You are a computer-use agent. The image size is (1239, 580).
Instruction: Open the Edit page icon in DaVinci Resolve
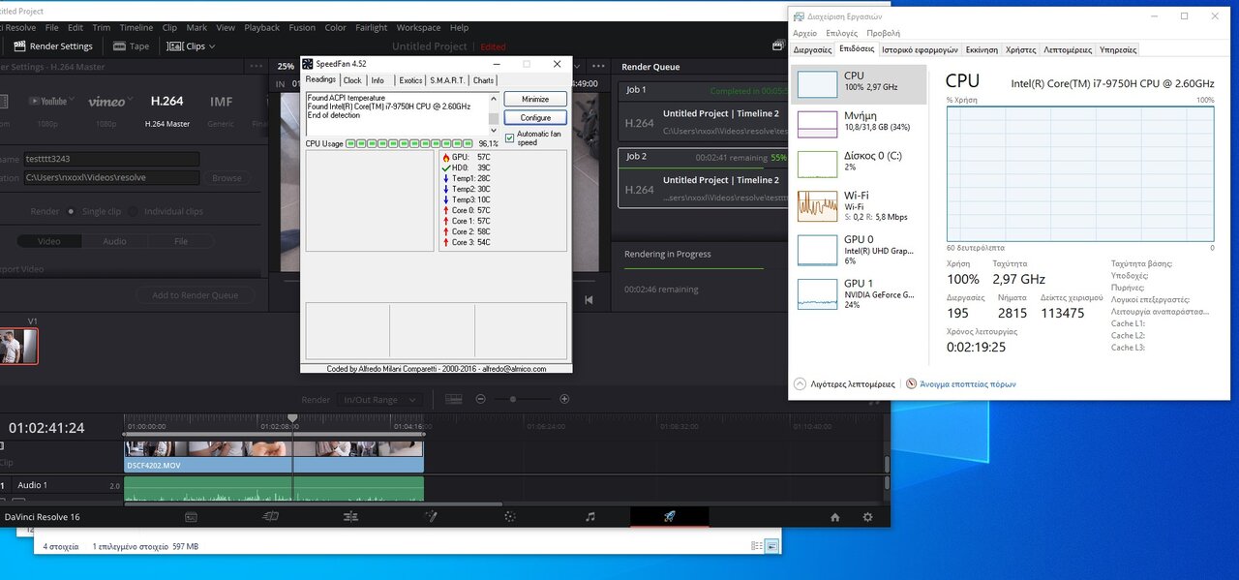(x=350, y=517)
